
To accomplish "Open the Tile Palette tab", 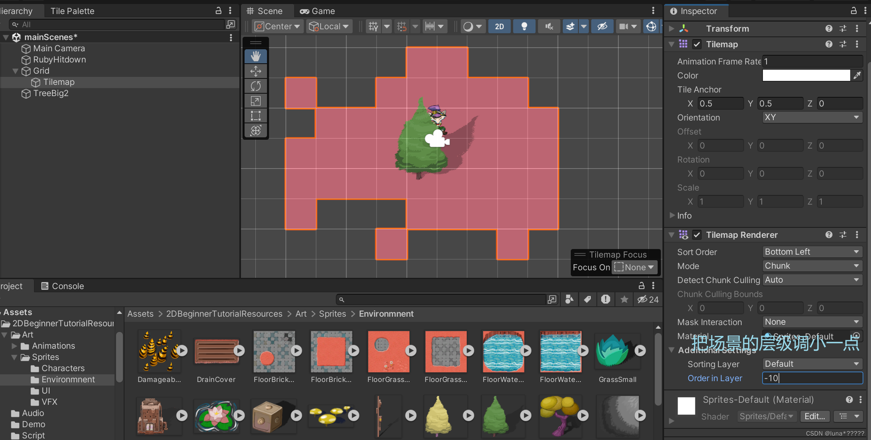I will click(x=72, y=11).
